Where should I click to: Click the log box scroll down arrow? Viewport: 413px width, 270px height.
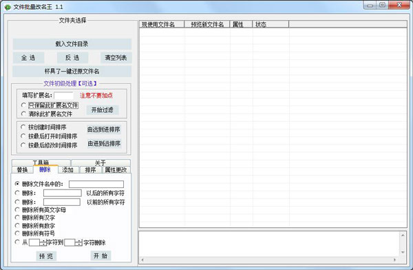403,252
